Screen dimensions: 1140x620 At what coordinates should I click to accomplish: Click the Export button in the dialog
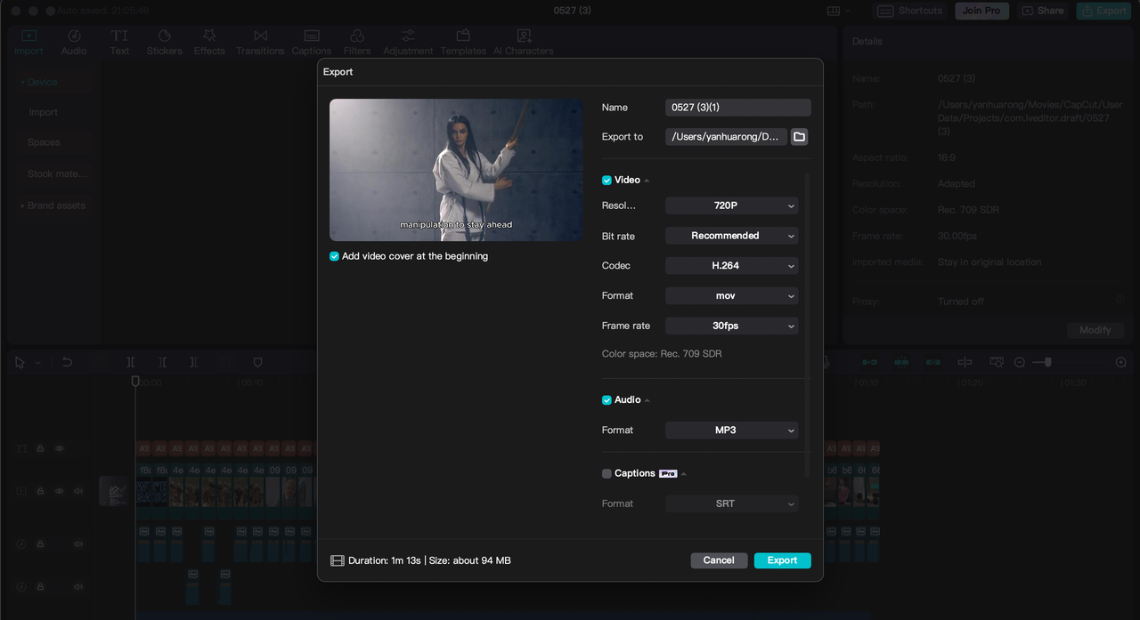coord(783,560)
